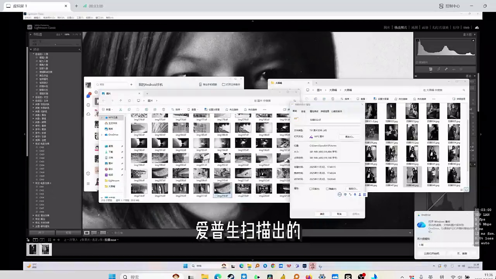Open the Web module in Lightroom
Image resolution: width=496 pixels, height=279 pixels.
click(467, 28)
